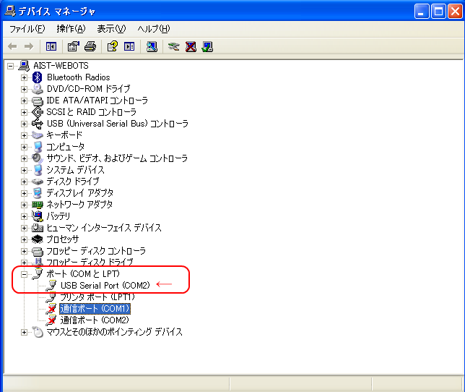Open the 表示(V) menu

[111, 29]
